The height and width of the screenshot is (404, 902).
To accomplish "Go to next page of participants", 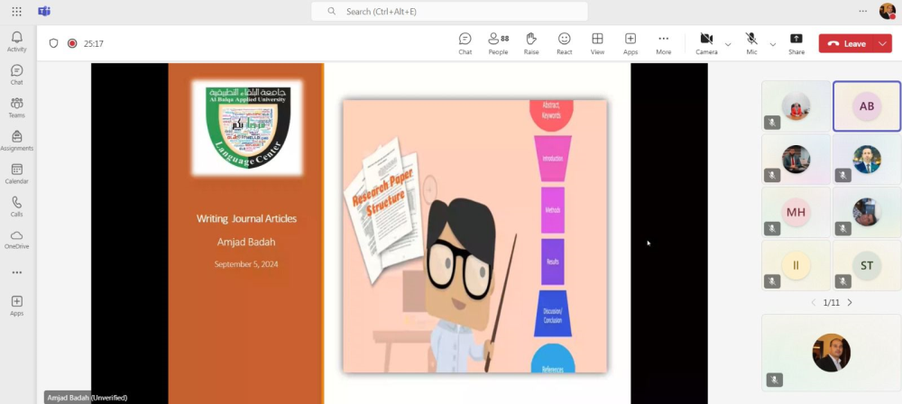I will pos(850,303).
